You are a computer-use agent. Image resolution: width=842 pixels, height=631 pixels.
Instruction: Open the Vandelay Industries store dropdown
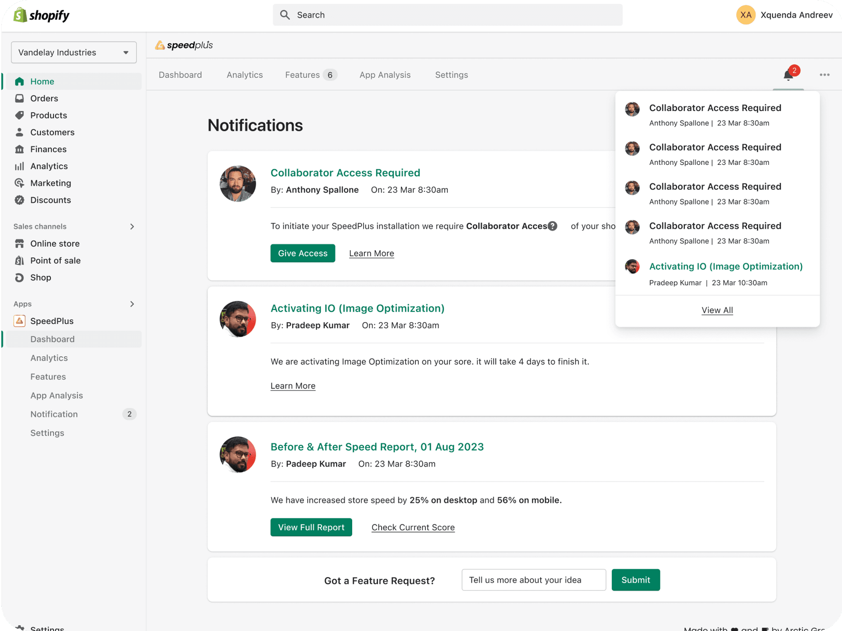tap(74, 53)
